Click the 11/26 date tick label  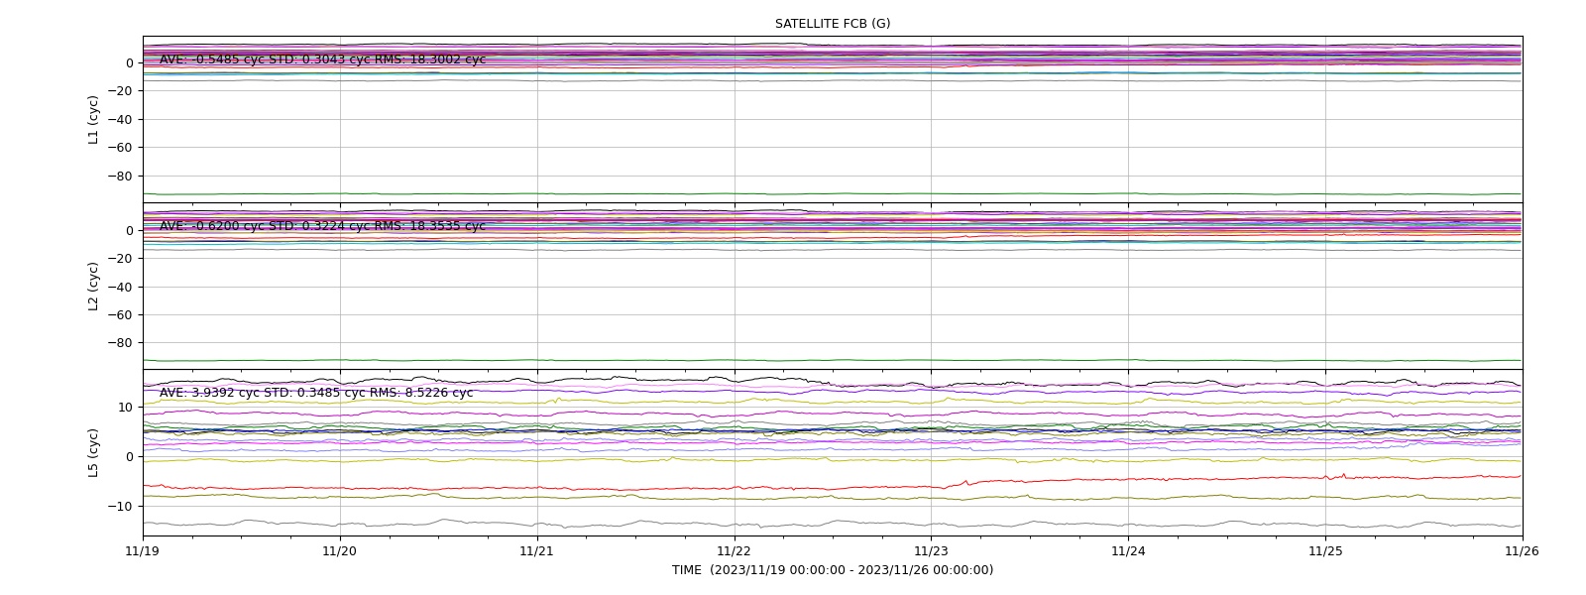pyautogui.click(x=1523, y=551)
